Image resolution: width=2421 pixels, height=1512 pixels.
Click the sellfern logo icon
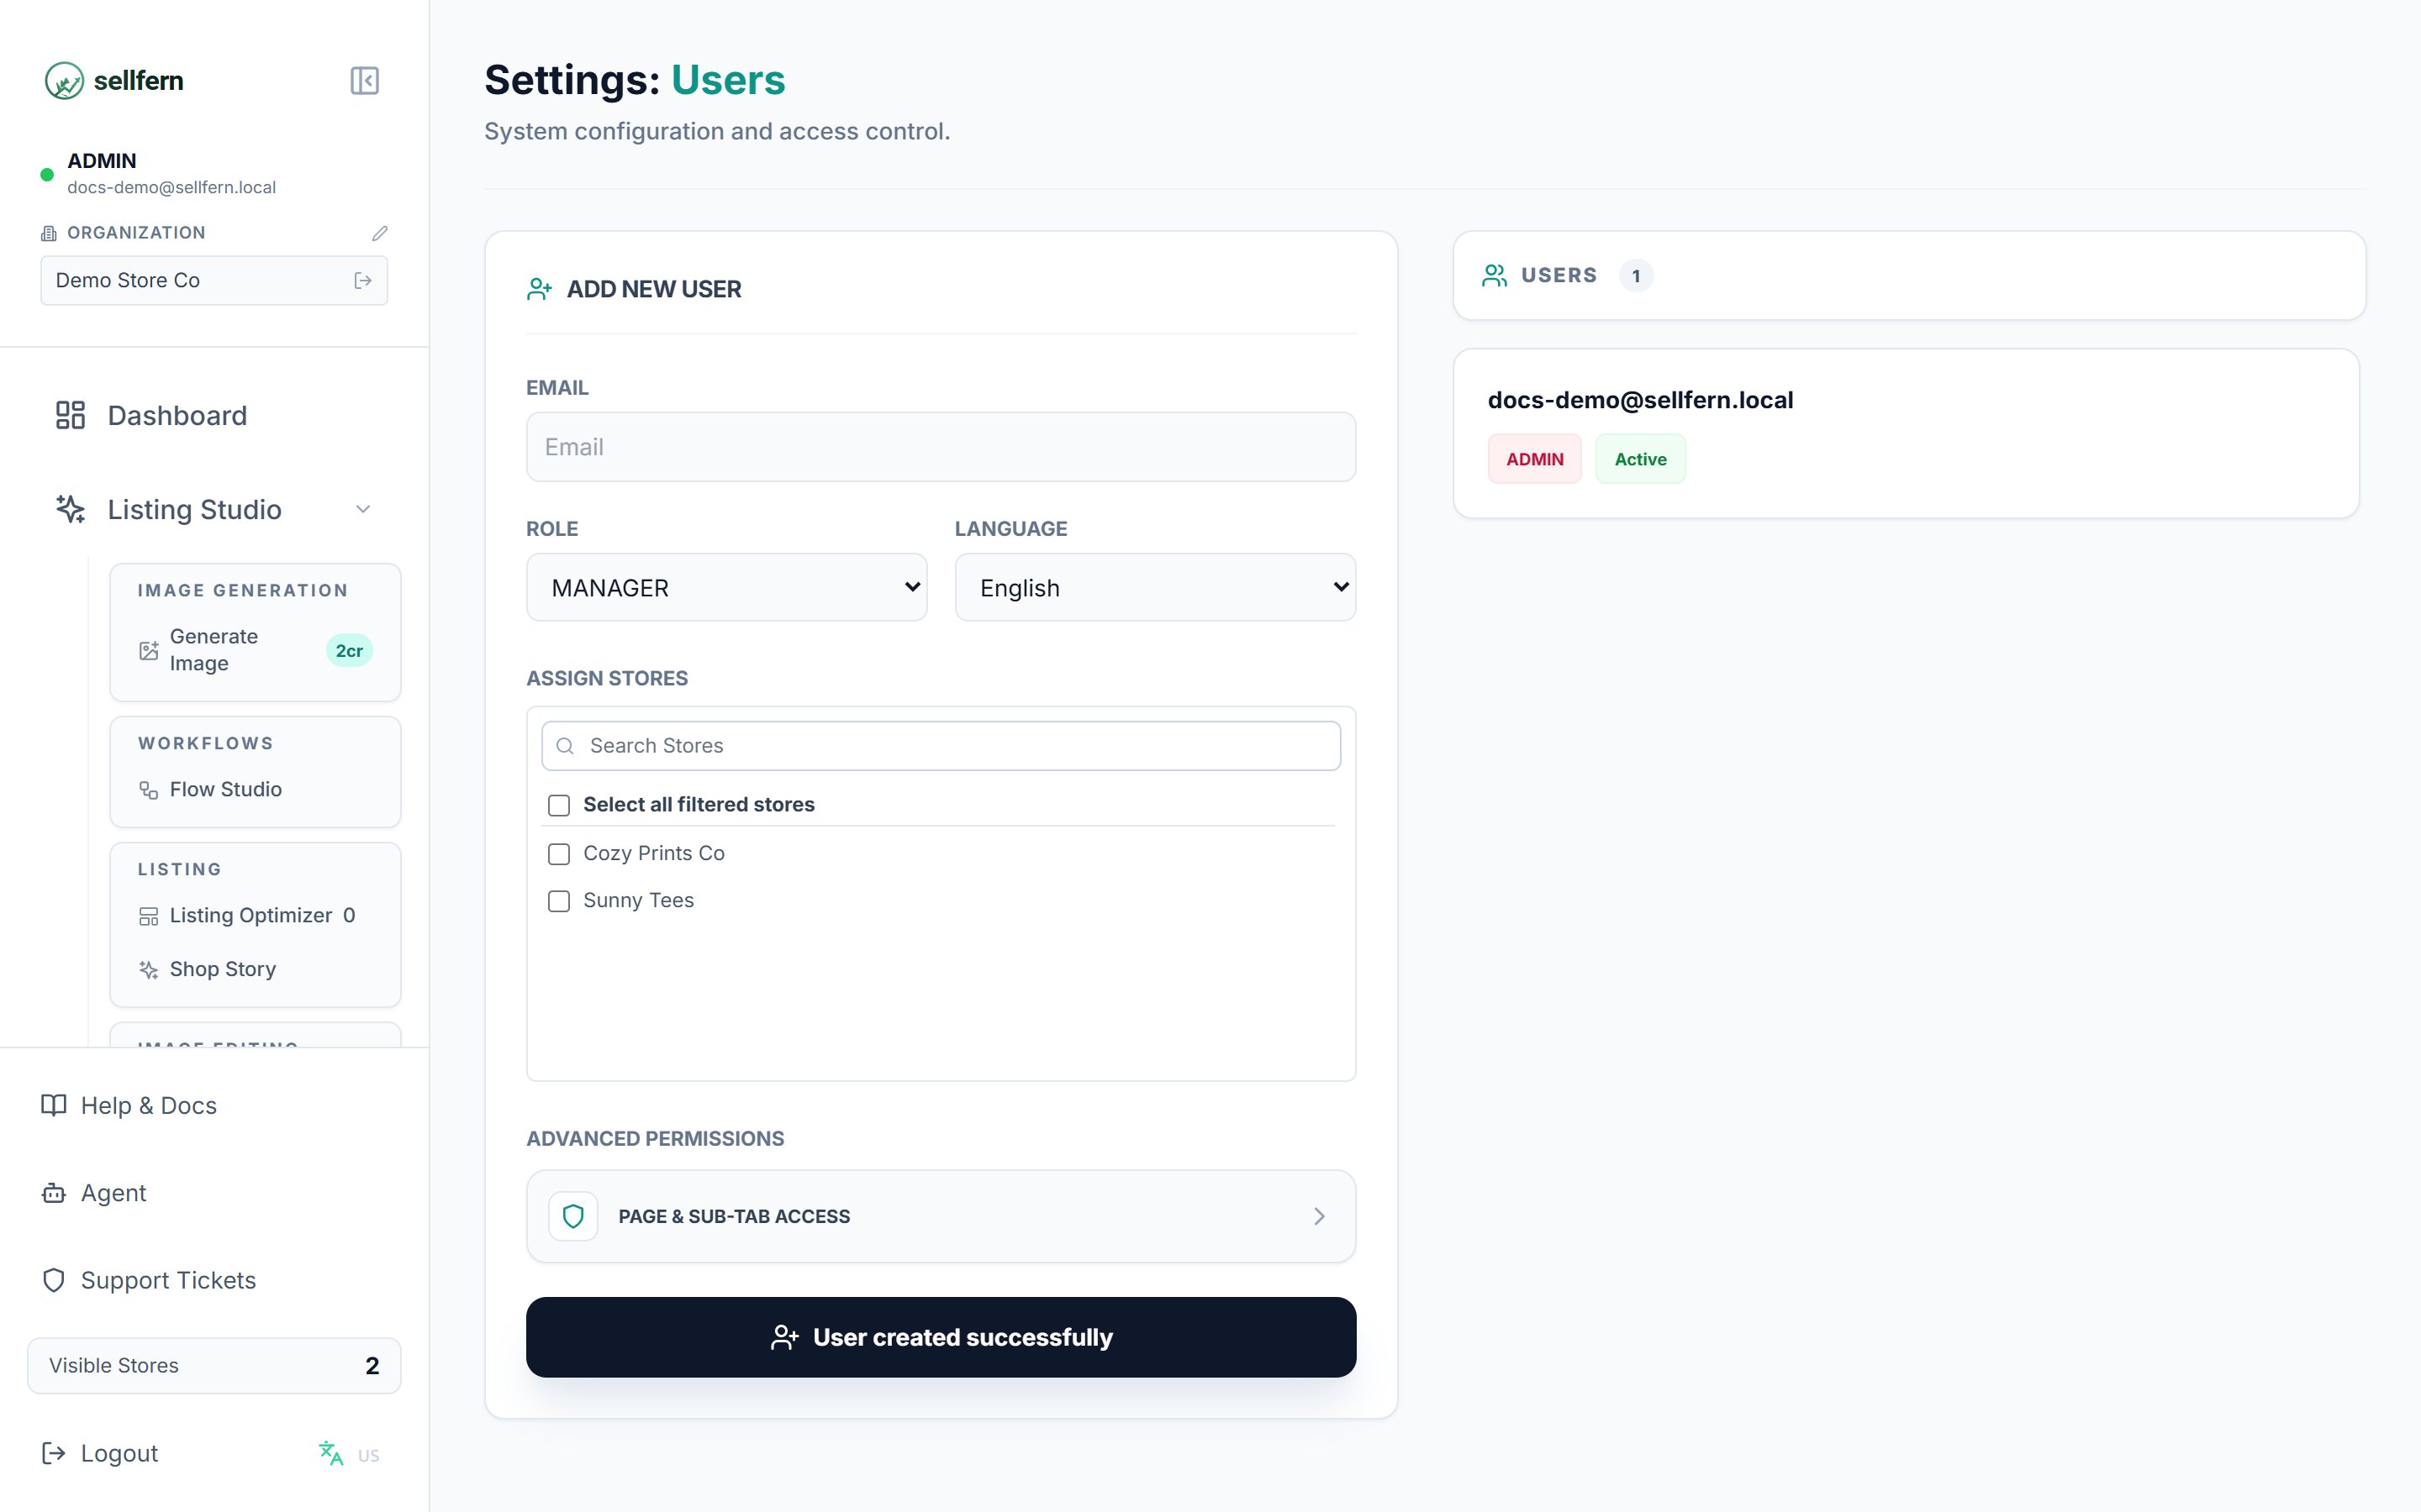tap(64, 80)
